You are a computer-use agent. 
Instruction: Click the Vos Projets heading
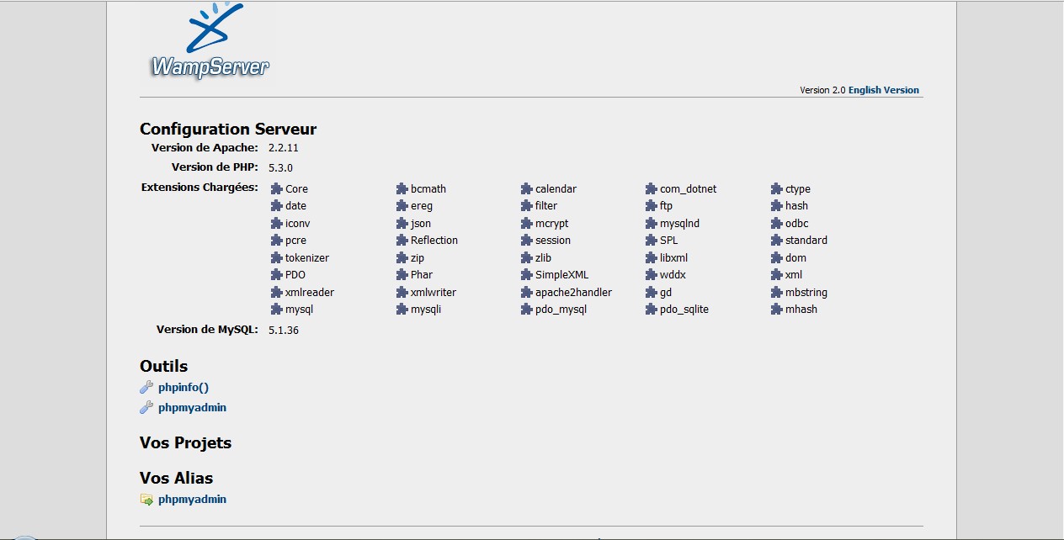pos(185,443)
